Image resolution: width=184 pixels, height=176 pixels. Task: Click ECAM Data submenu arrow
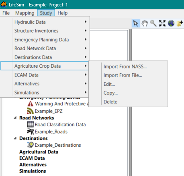tap(86, 75)
